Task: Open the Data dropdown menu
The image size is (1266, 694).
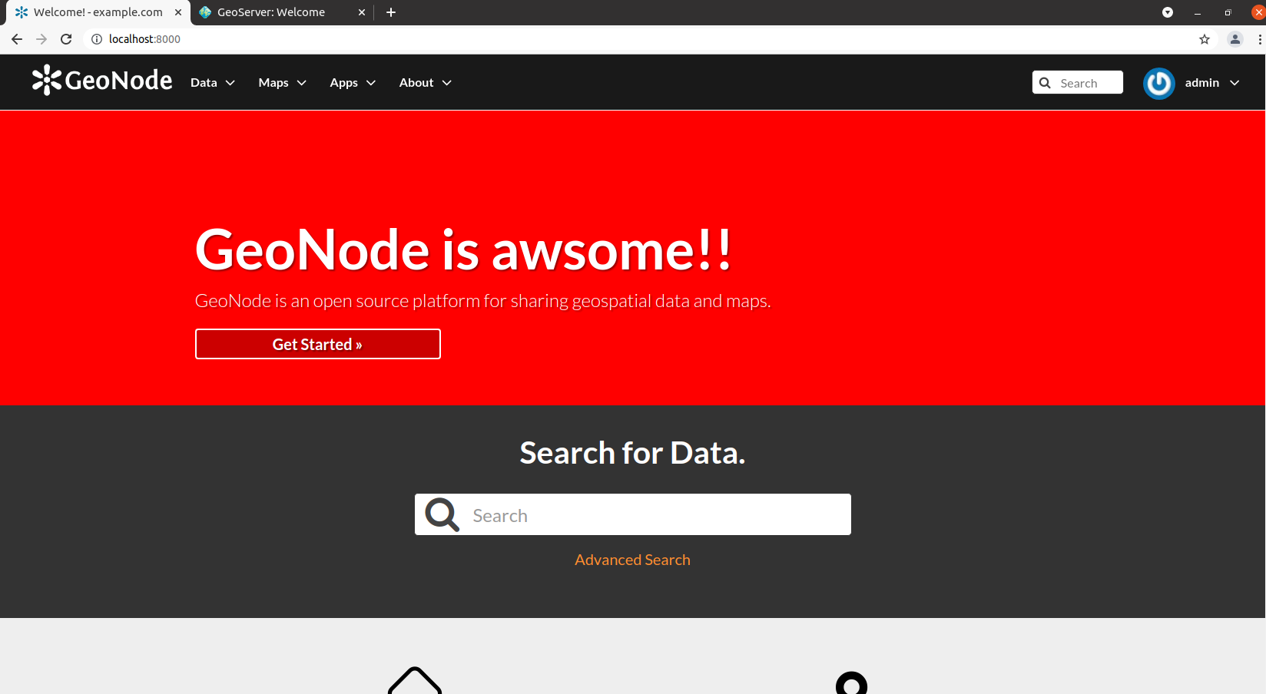Action: click(x=213, y=83)
